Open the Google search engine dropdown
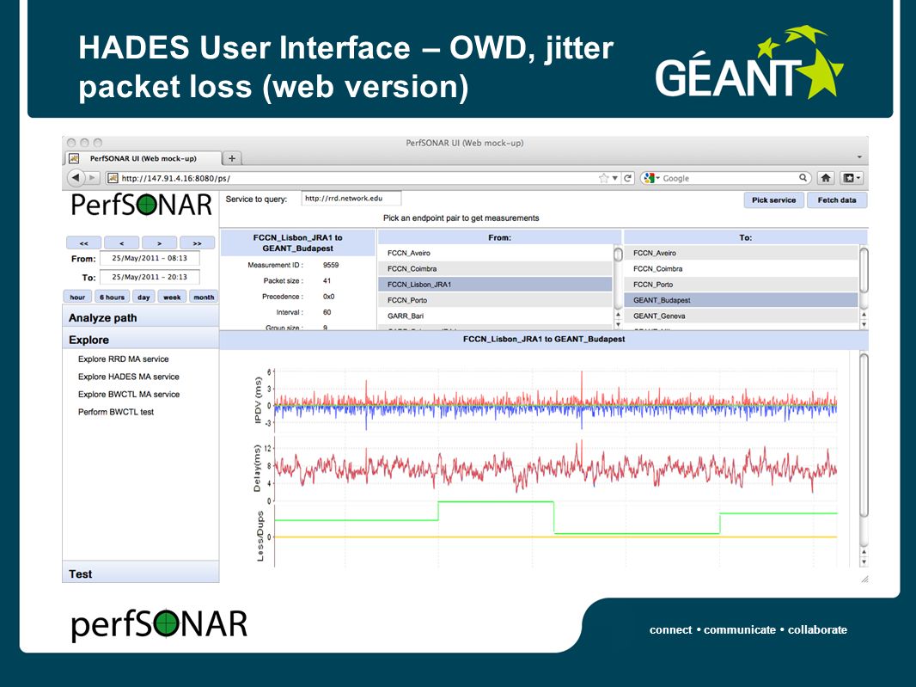Image resolution: width=916 pixels, height=687 pixels. (650, 178)
